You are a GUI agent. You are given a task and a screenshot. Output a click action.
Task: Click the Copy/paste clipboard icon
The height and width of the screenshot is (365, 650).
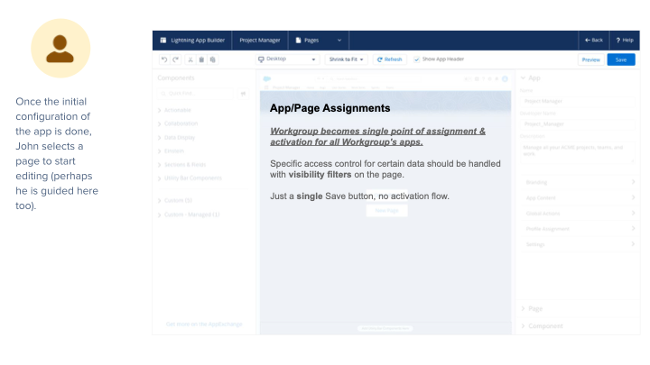[213, 59]
